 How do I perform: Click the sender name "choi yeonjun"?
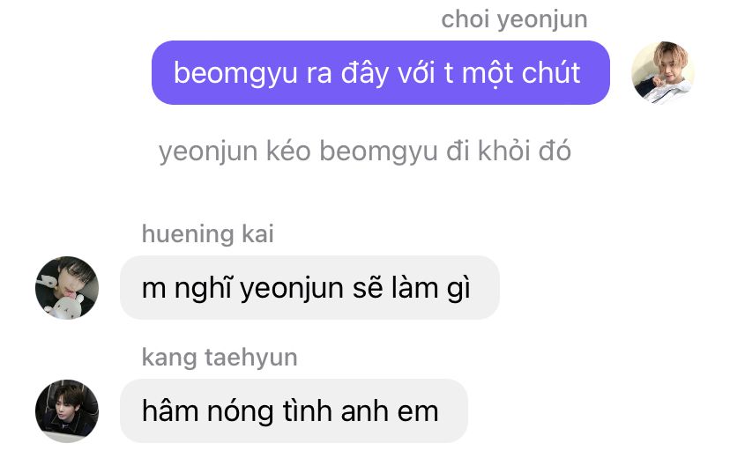[514, 20]
